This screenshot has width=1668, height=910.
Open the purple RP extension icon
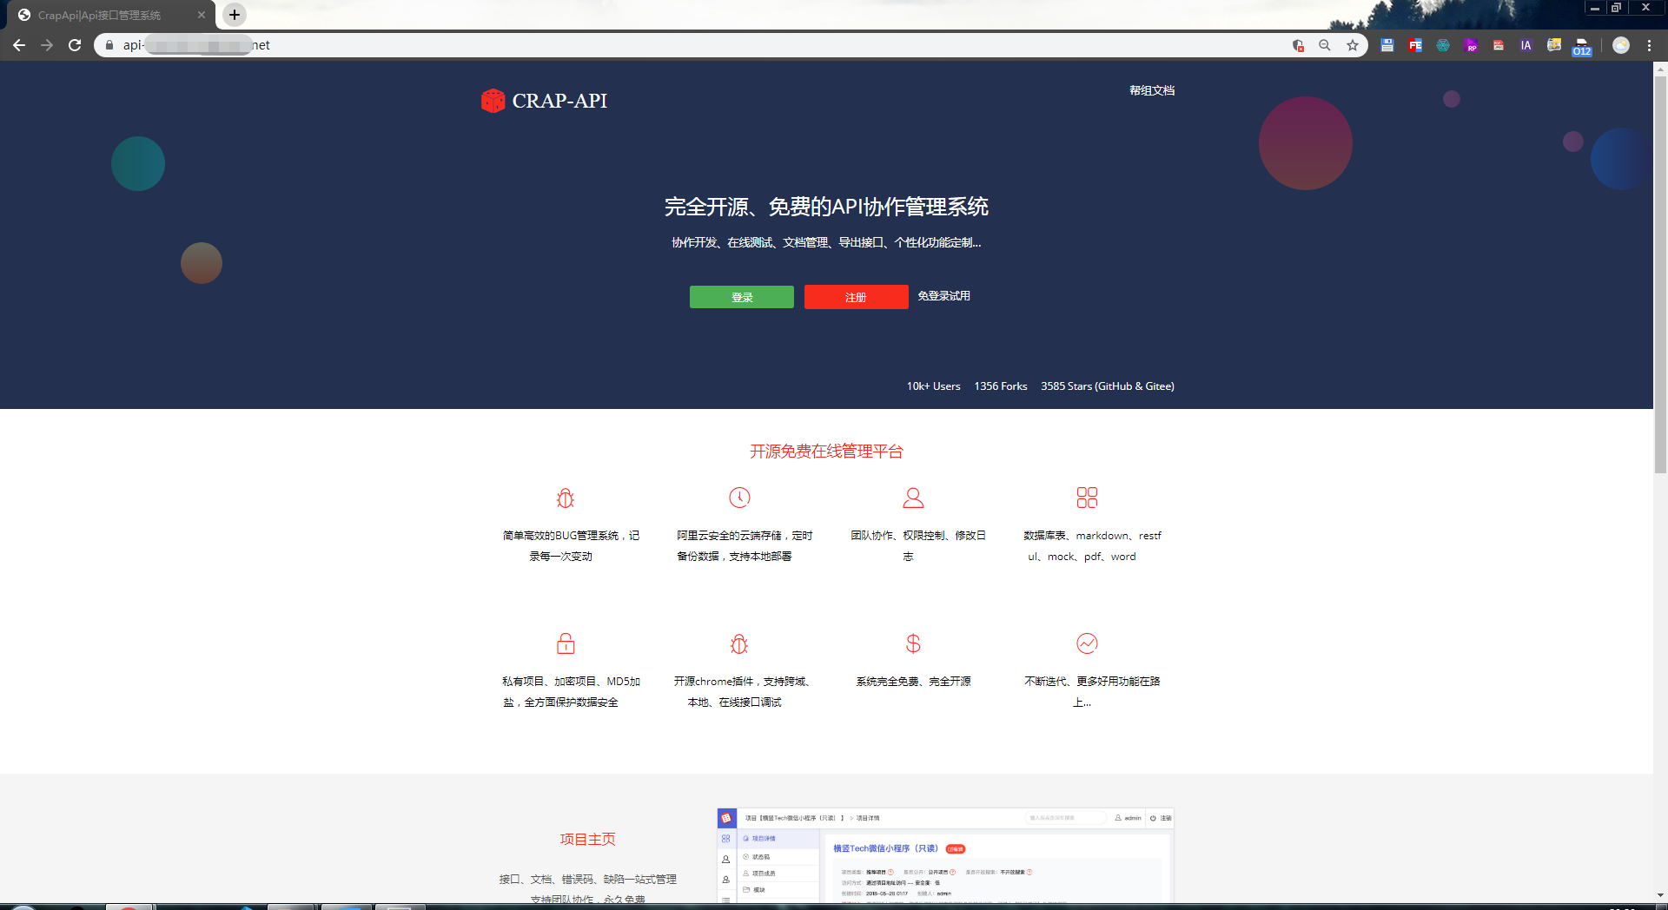click(x=1471, y=45)
